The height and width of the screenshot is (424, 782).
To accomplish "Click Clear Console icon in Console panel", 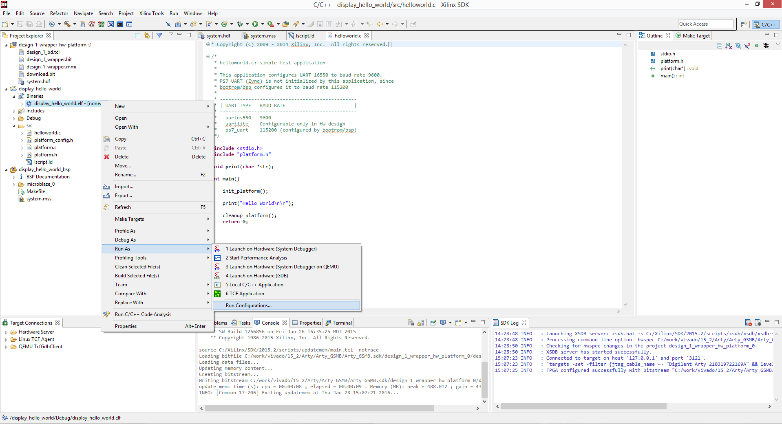I will pyautogui.click(x=411, y=323).
